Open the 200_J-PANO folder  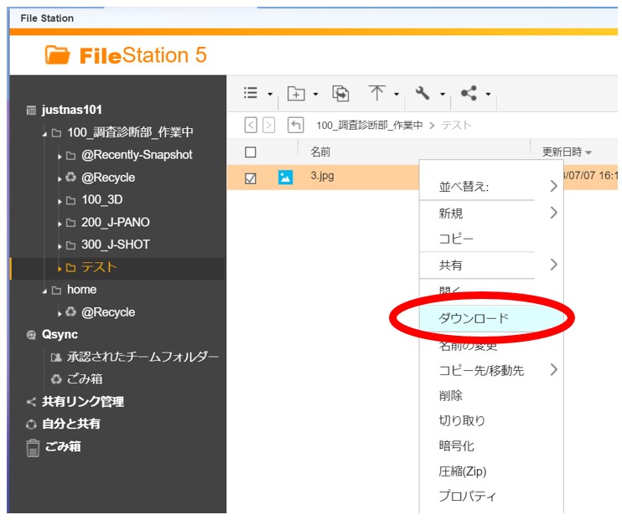pos(116,223)
